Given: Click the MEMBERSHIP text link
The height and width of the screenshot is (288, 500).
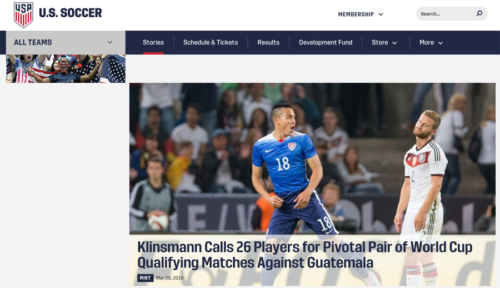Looking at the screenshot, I should 356,14.
